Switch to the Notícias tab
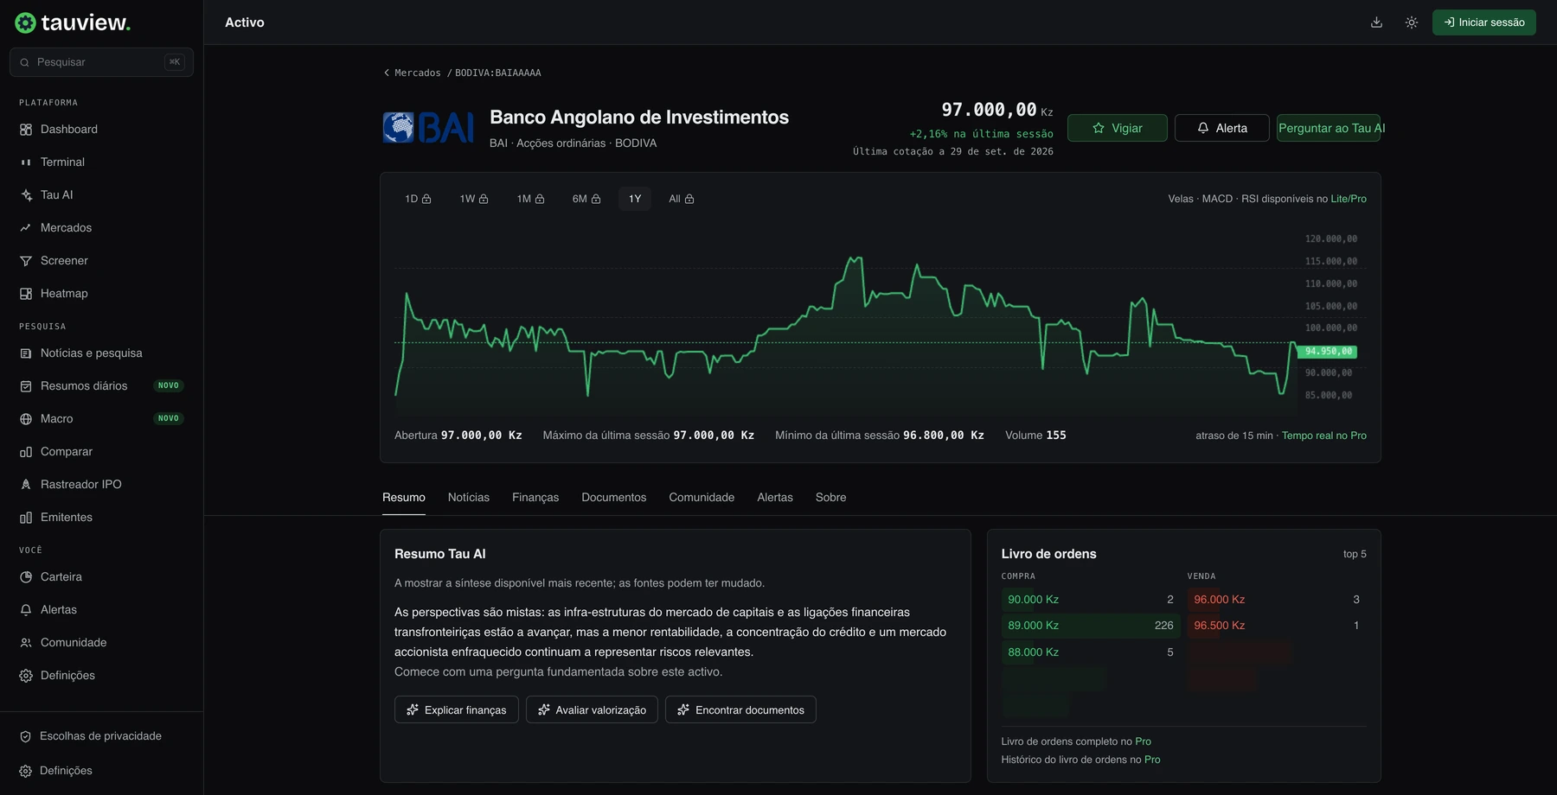1557x795 pixels. [x=469, y=498]
